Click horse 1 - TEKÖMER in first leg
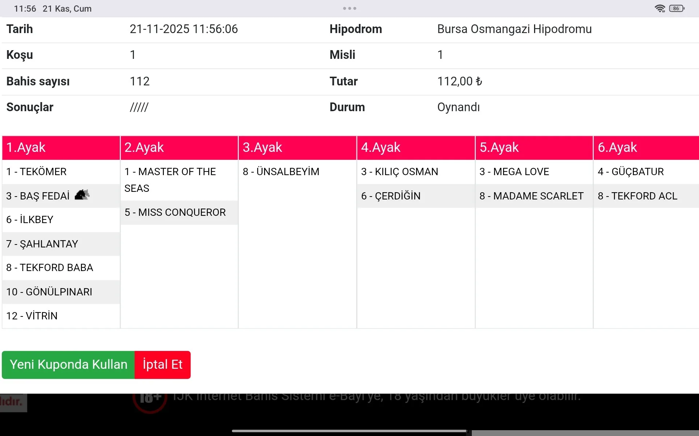The height and width of the screenshot is (436, 699). [36, 171]
